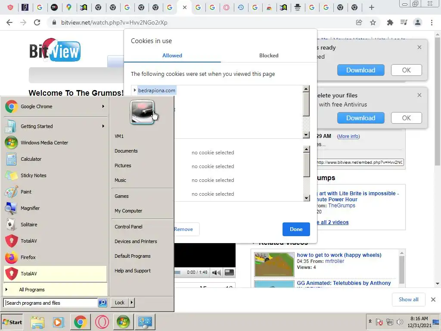Image resolution: width=441 pixels, height=331 pixels.
Task: Click the Windows orb icon in taskbar
Action: pyautogui.click(x=123, y=322)
